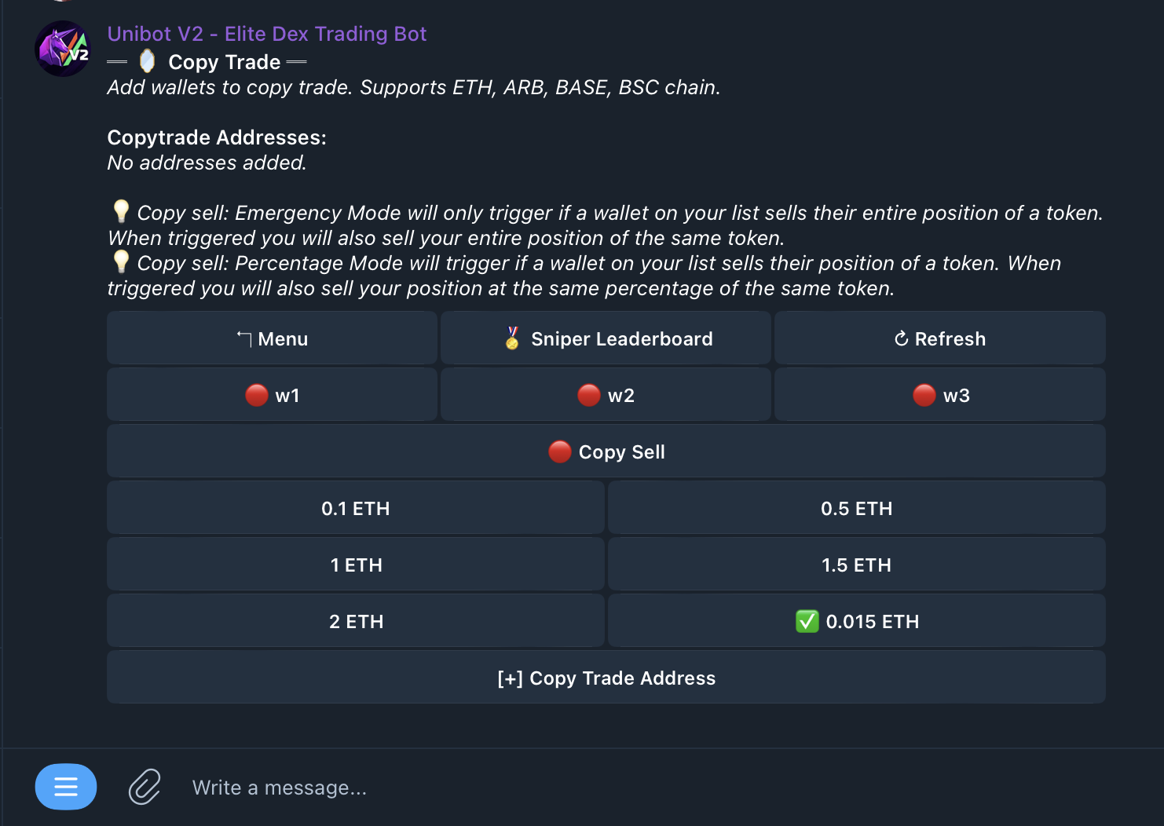Open the Sniper Leaderboard
The image size is (1164, 826).
[606, 338]
